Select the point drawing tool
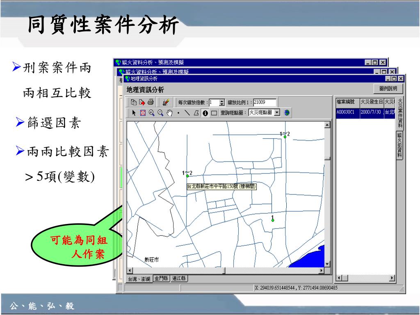 pos(178,113)
